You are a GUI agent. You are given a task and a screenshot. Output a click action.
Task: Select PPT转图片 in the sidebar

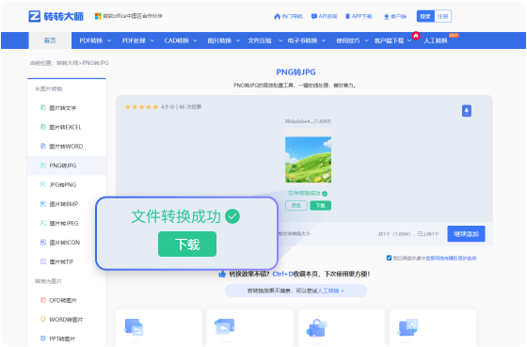tap(67, 339)
